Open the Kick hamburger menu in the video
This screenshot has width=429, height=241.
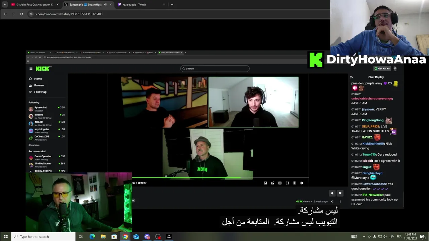[x=31, y=69]
